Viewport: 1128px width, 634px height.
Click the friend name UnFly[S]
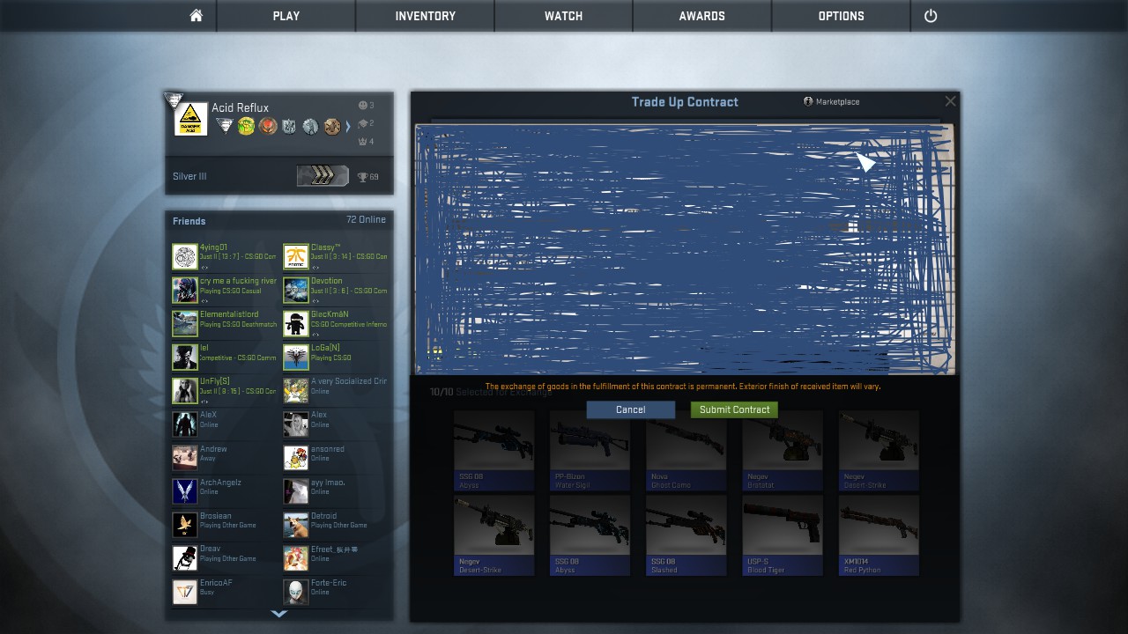tap(215, 381)
